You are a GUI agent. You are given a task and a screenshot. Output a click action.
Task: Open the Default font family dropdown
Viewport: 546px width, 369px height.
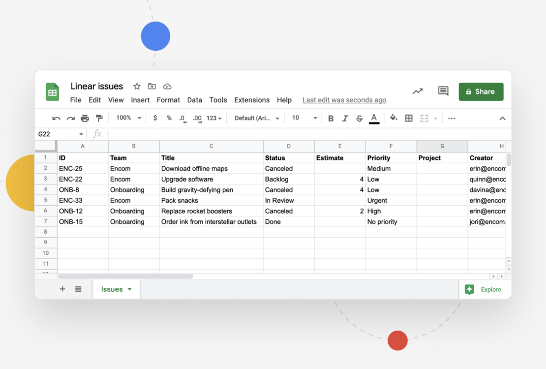257,118
